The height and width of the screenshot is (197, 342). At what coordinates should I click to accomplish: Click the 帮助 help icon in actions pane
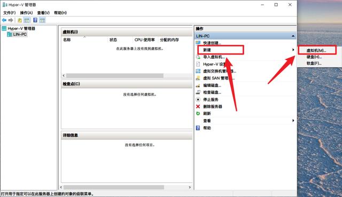coord(198,128)
